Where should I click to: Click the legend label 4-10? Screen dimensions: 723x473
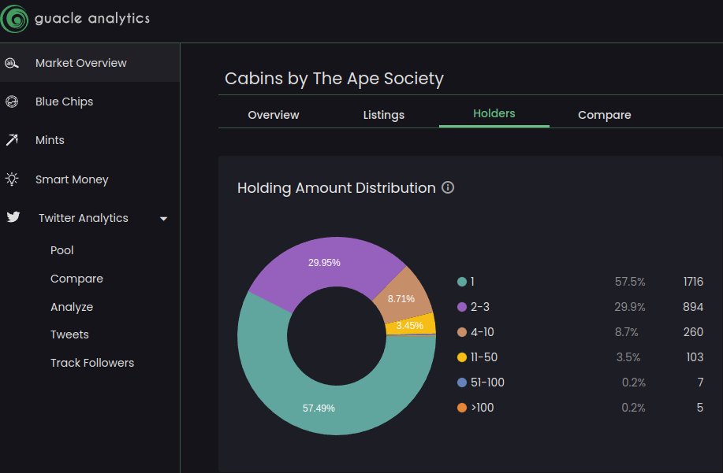483,332
